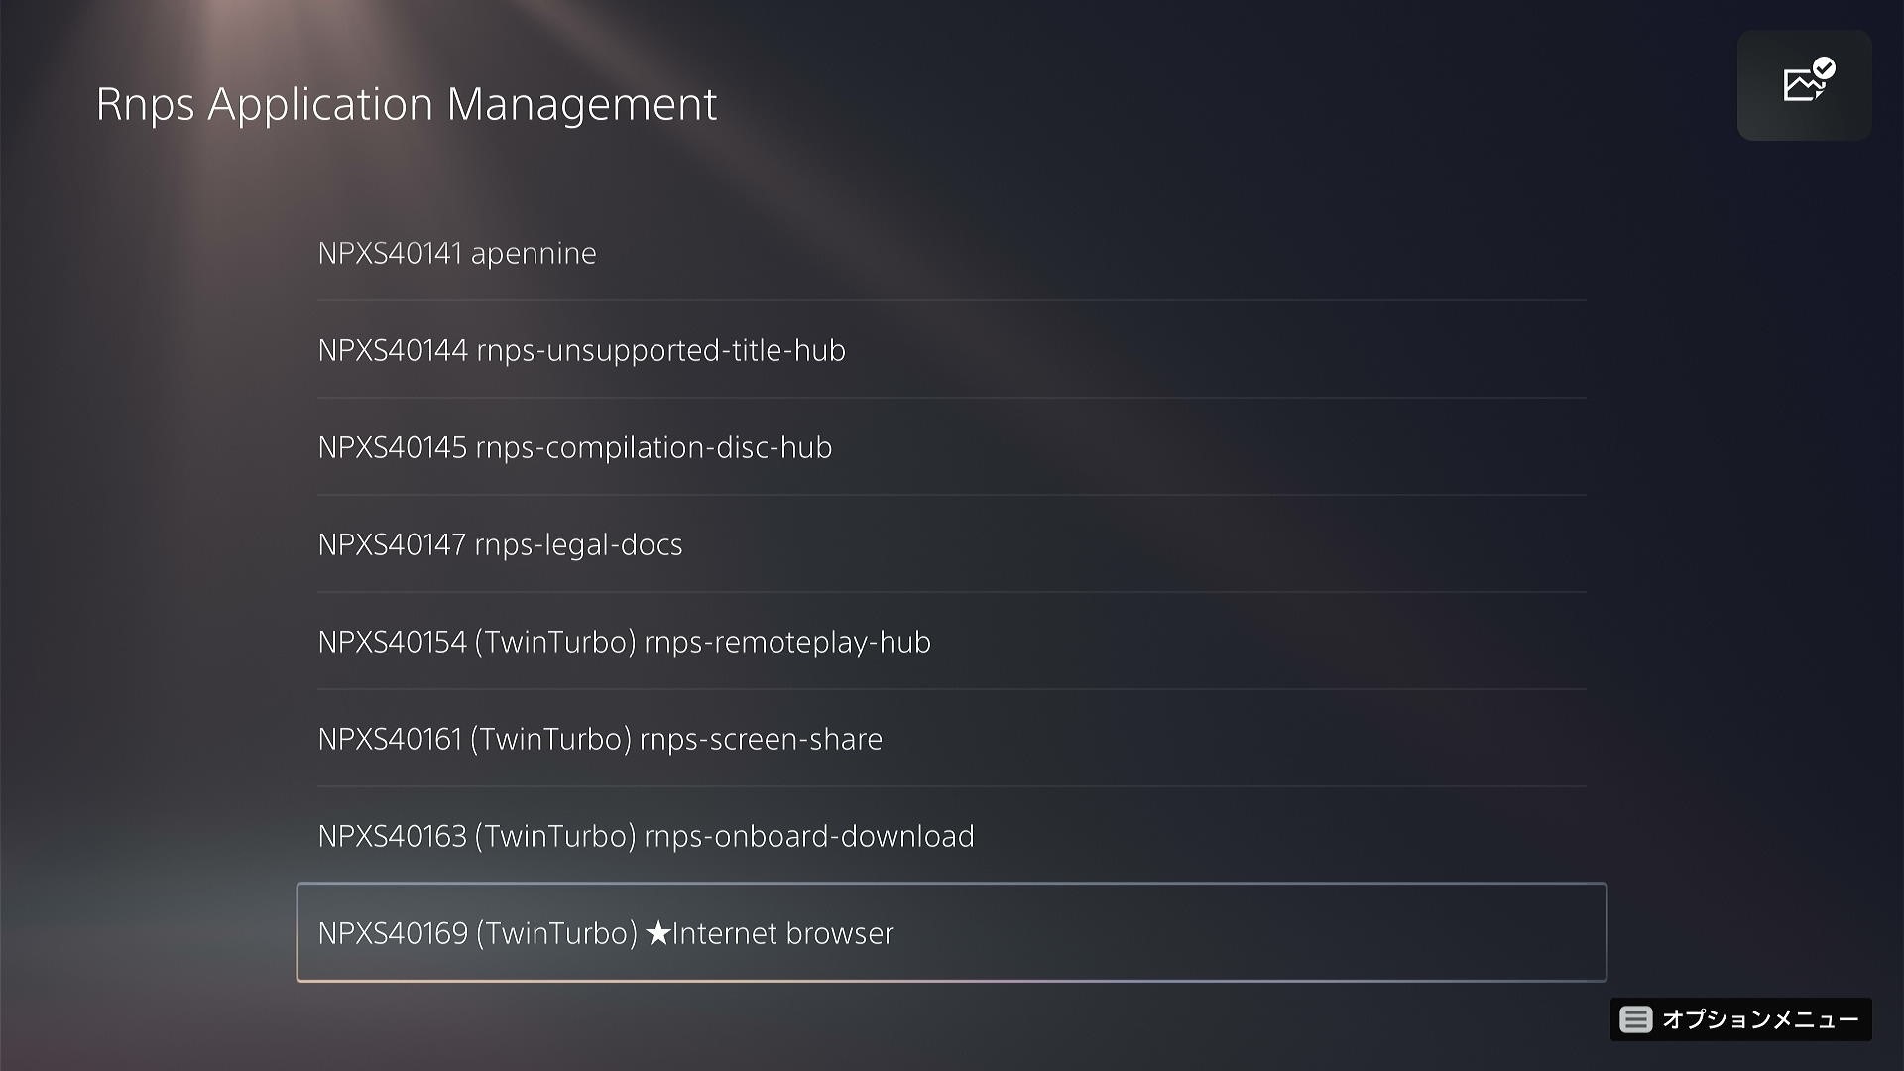Select rnps-compilation-disc-hub application

click(x=952, y=447)
